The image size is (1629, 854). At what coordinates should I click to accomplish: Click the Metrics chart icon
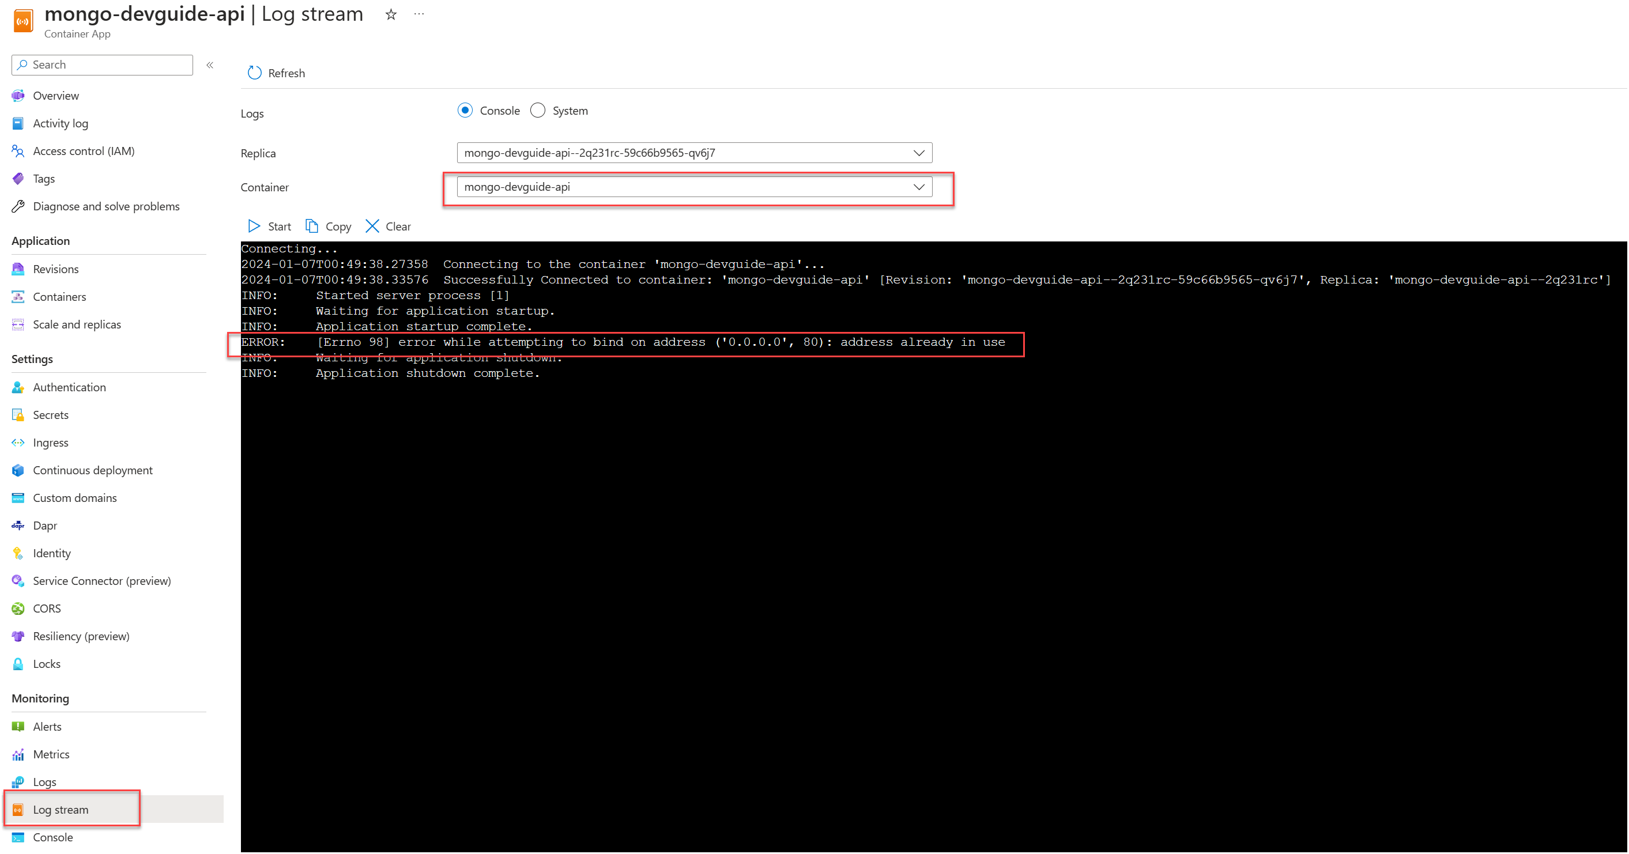(18, 755)
